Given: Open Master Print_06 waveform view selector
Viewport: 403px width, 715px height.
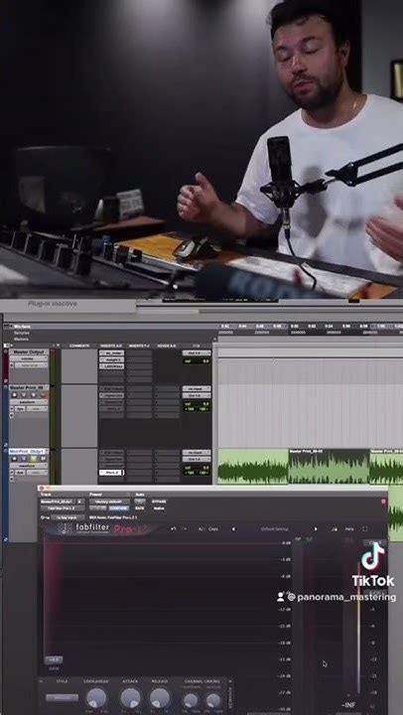Looking at the screenshot, I should pos(28,402).
